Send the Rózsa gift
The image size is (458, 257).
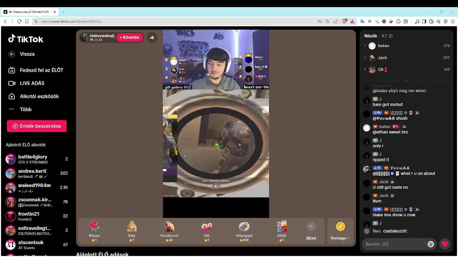click(94, 231)
